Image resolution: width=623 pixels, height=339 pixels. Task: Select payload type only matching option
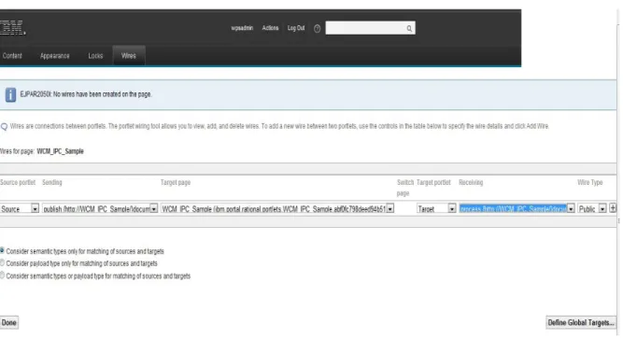pos(2,262)
